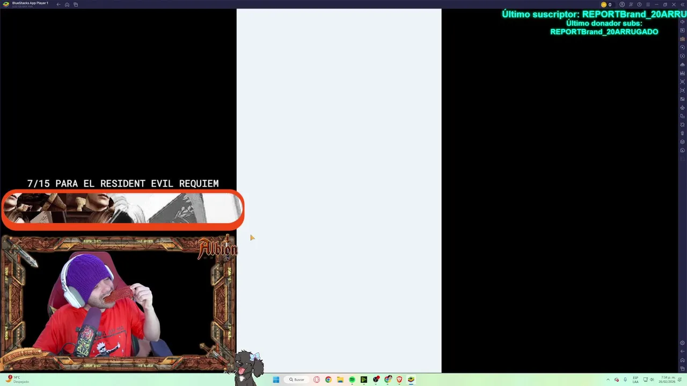Open BlueStacks help question mark icon

639,4
